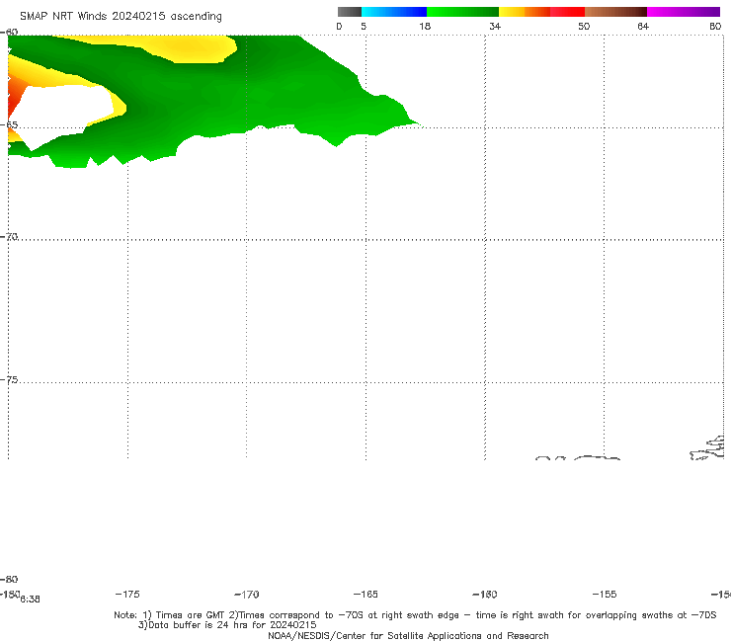The image size is (731, 642).
Task: Click the coastline outline at lower right
Action: 707,448
